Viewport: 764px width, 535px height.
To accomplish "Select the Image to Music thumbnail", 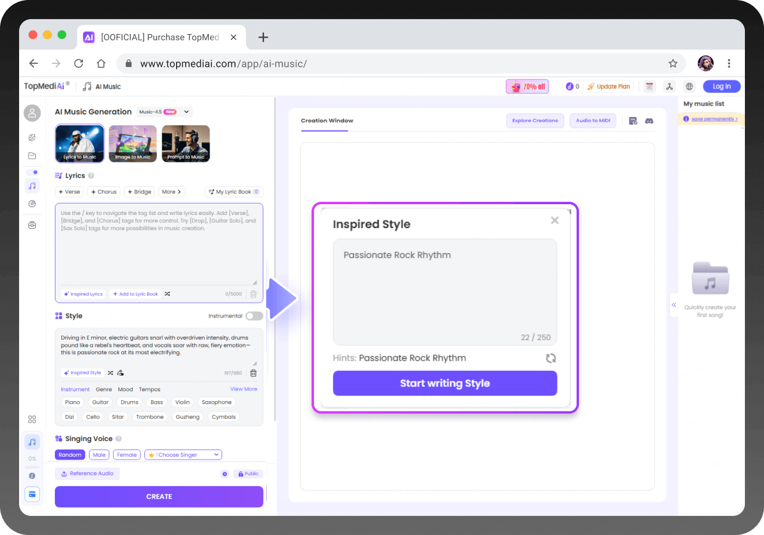I will point(133,144).
